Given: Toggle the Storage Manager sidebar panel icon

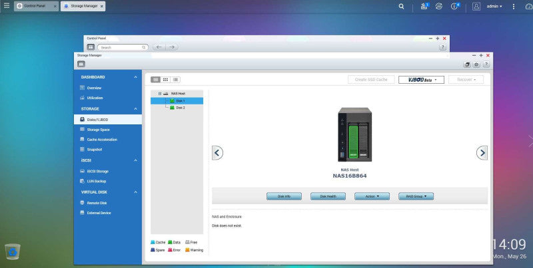Looking at the screenshot, I should tap(81, 64).
